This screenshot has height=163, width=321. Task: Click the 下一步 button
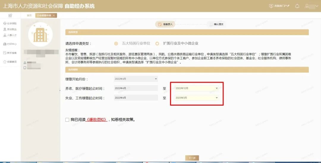192,158
